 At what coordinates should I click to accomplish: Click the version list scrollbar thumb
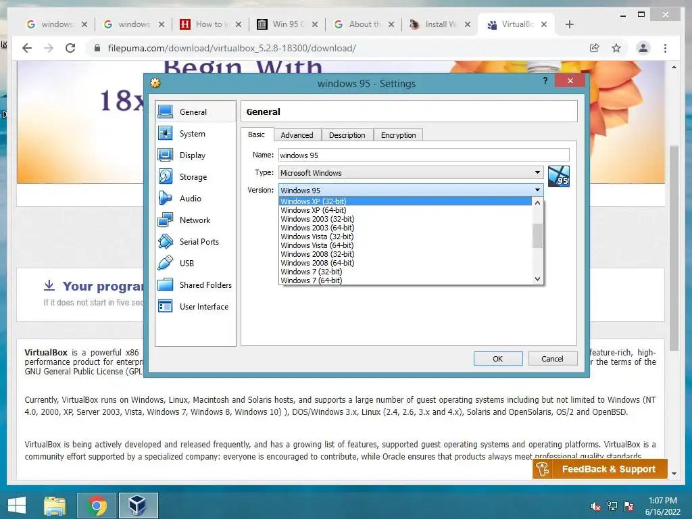pyautogui.click(x=537, y=236)
